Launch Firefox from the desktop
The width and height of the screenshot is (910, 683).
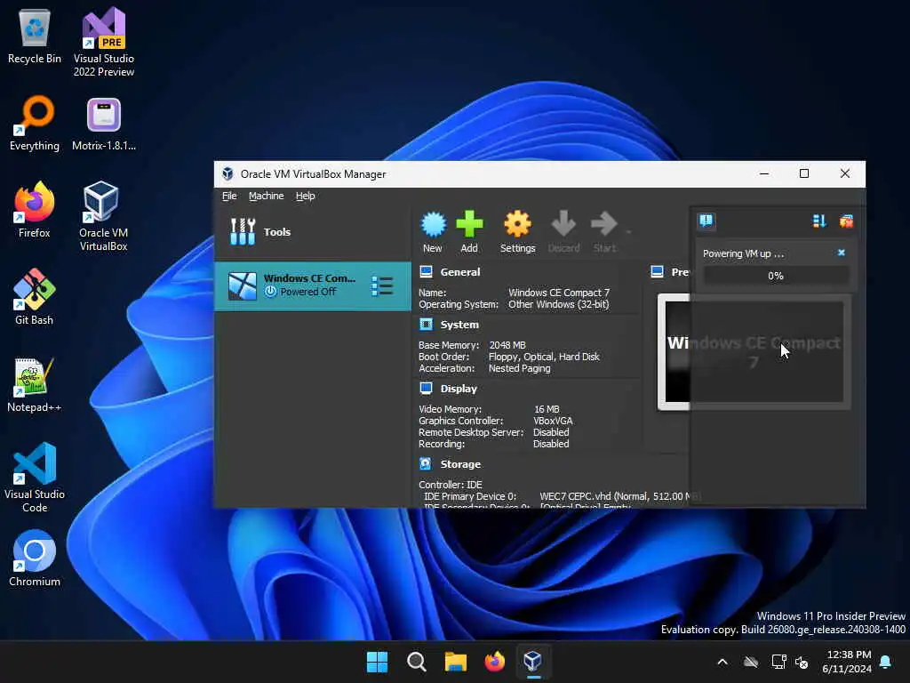35,210
